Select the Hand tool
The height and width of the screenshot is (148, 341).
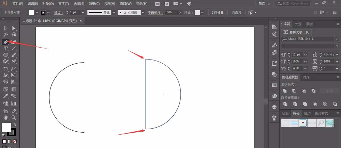[x=6, y=118]
